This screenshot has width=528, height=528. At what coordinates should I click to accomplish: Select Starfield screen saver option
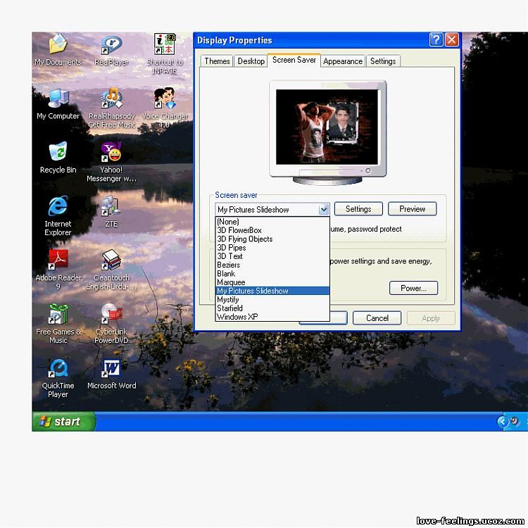[x=272, y=308]
